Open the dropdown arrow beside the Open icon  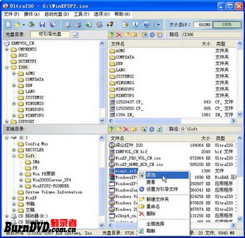(x=24, y=25)
